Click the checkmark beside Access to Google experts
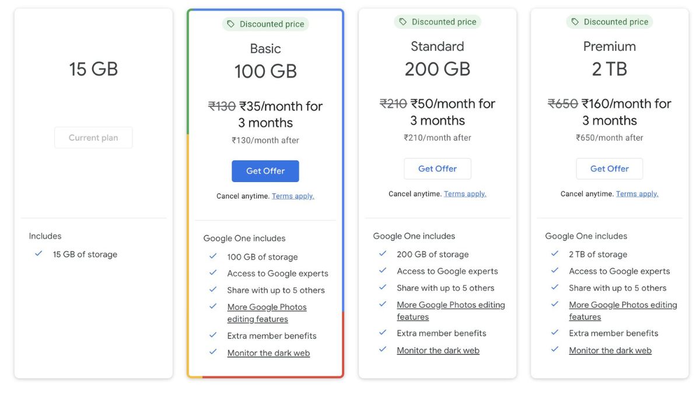The width and height of the screenshot is (700, 394). pos(212,273)
